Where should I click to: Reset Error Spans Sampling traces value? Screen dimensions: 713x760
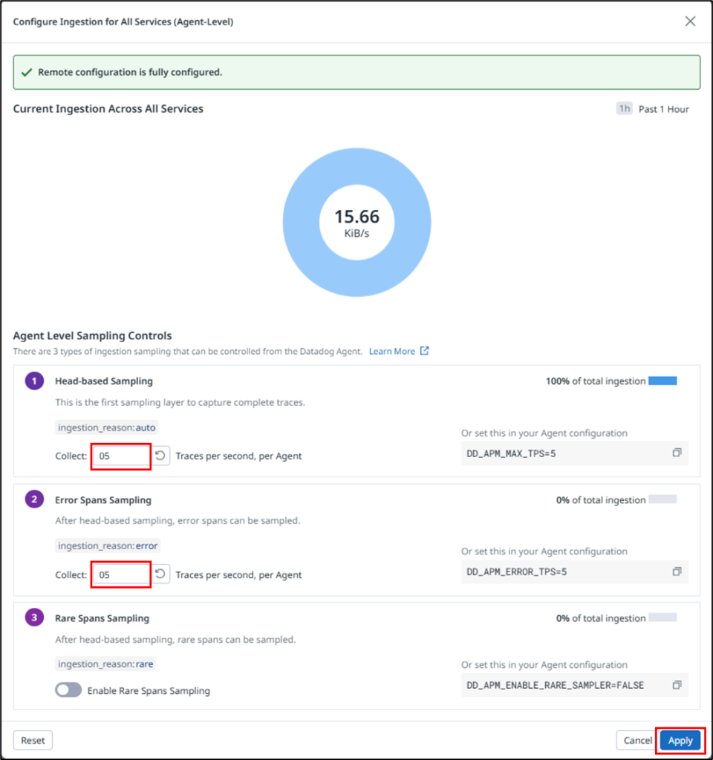(x=160, y=574)
